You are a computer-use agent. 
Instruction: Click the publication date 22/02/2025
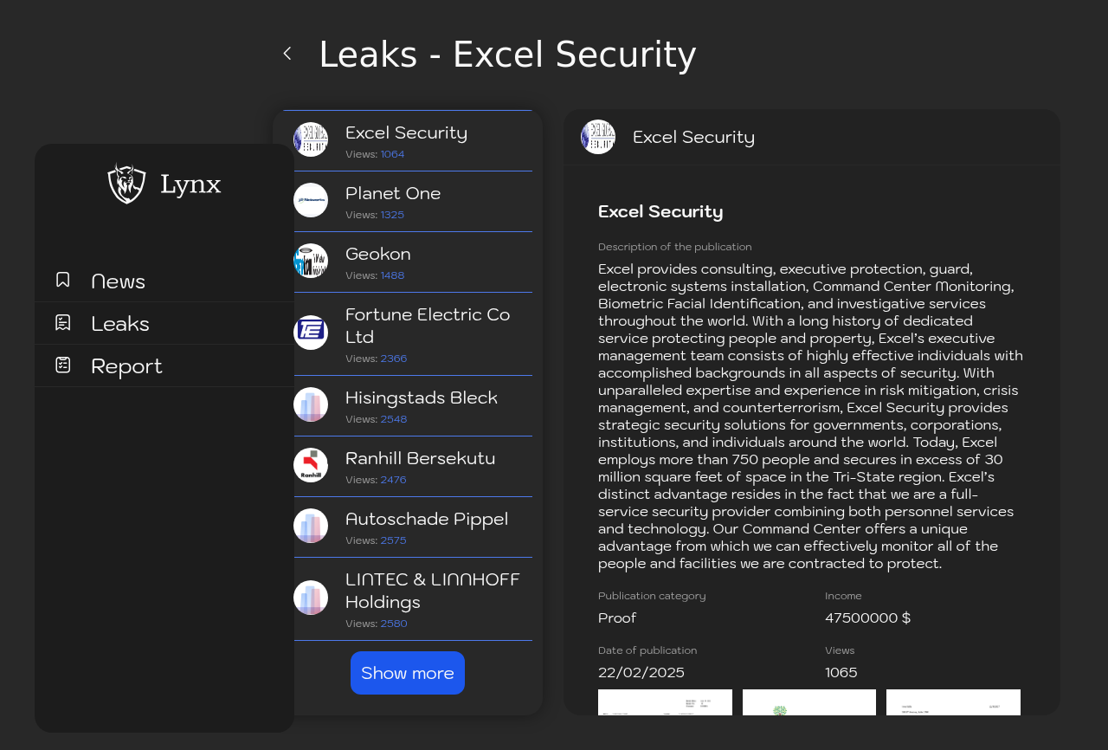point(641,673)
